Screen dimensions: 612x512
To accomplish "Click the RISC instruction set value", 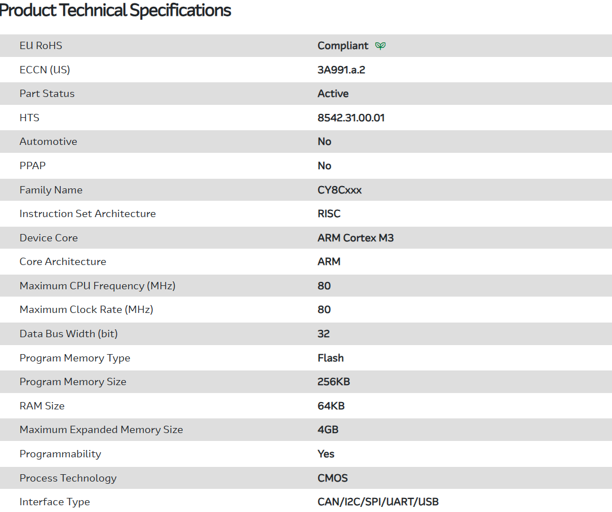I will pyautogui.click(x=329, y=214).
